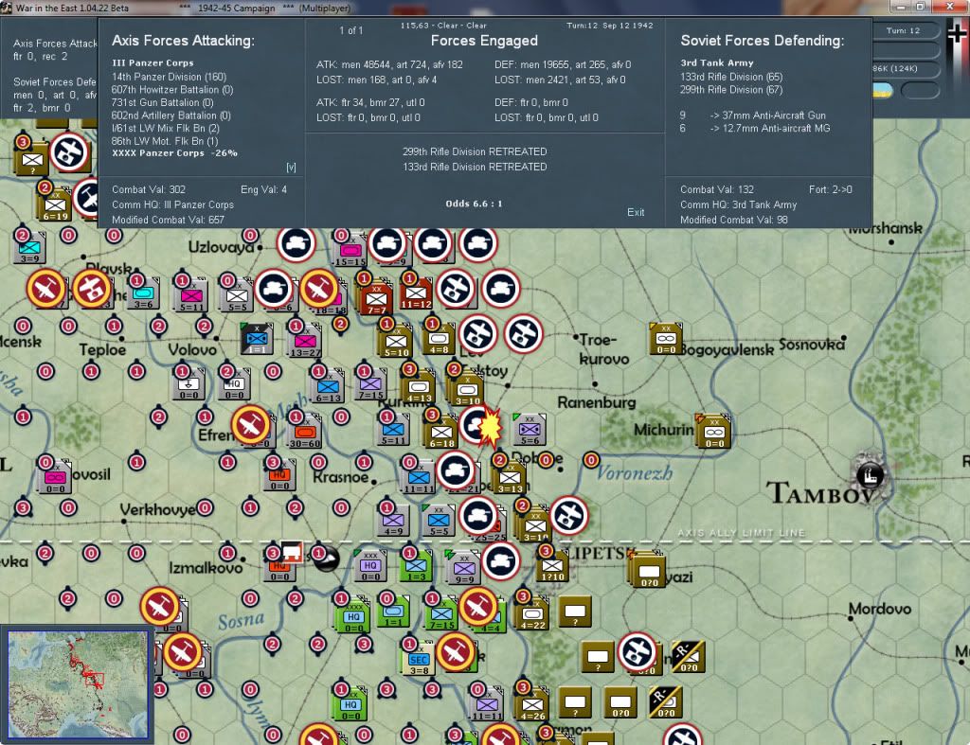The height and width of the screenshot is (745, 970).
Task: Click the Uzlovaya town label
Action: tap(221, 247)
